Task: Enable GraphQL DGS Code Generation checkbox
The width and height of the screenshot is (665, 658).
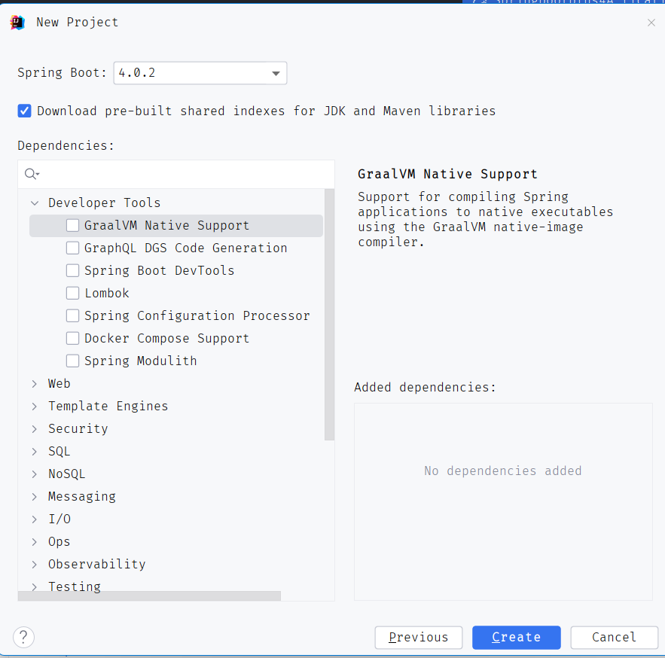Action: (x=72, y=248)
